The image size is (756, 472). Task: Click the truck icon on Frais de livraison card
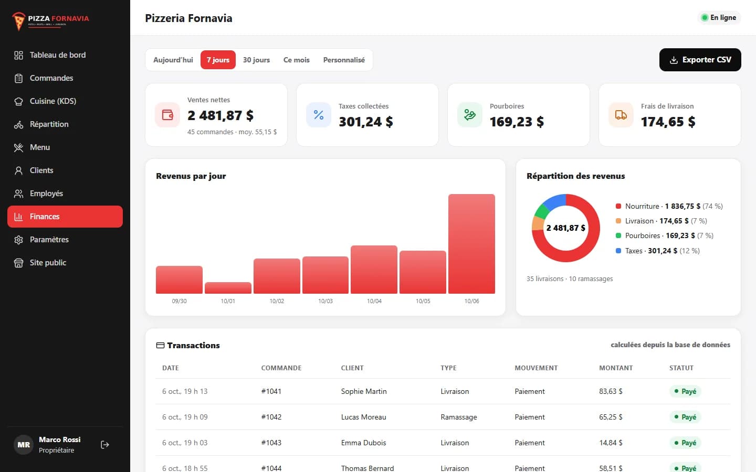[x=621, y=115]
